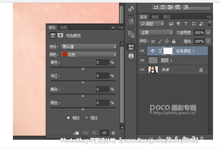
Task: Open the 预设 默认值 dropdown
Action: [88, 47]
